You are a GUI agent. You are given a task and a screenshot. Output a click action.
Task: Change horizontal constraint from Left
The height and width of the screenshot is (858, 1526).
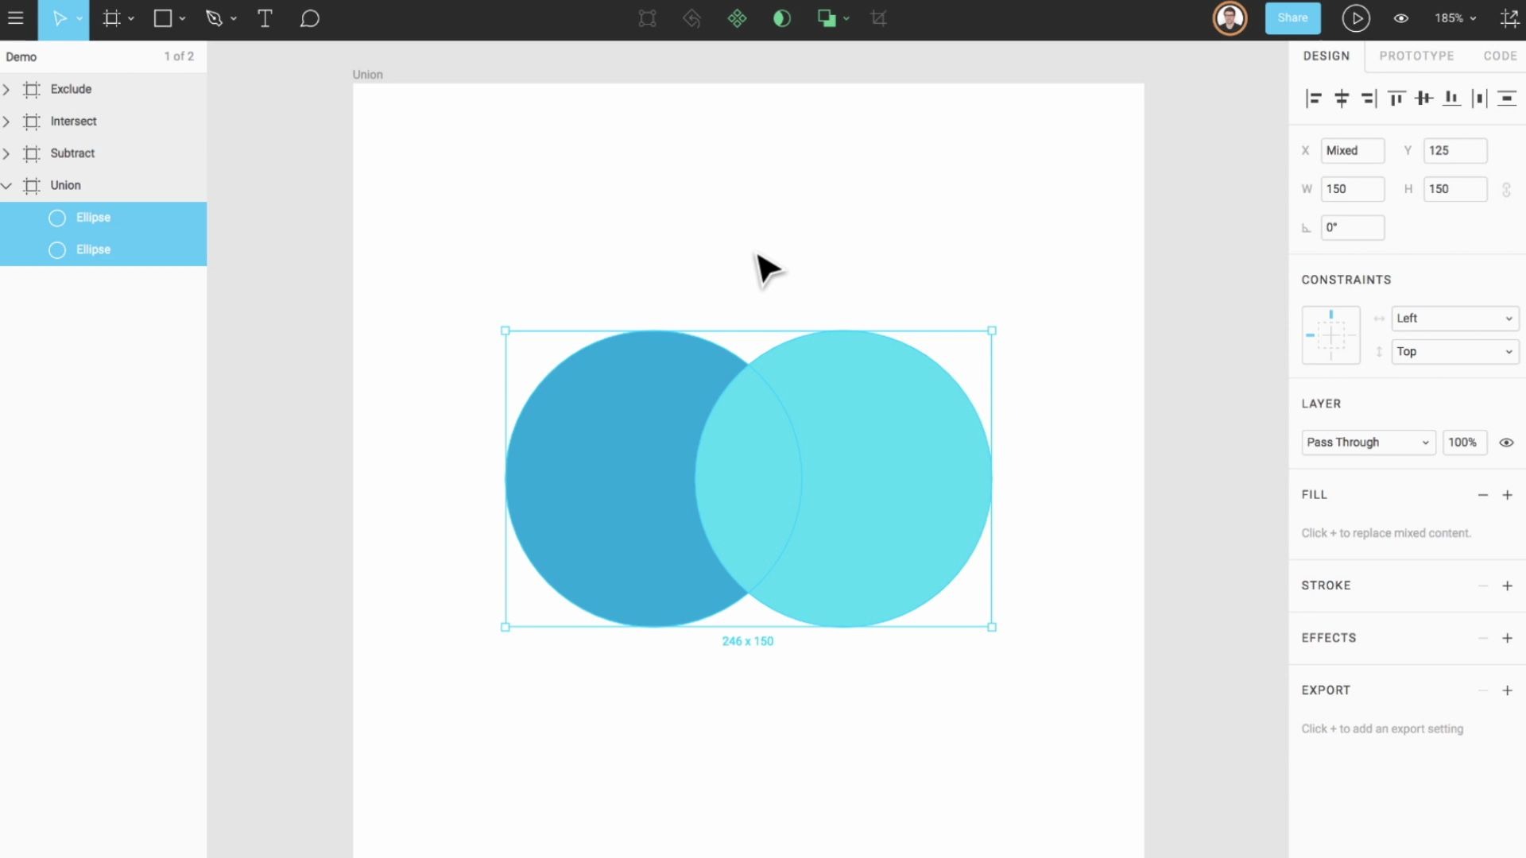[x=1454, y=318]
